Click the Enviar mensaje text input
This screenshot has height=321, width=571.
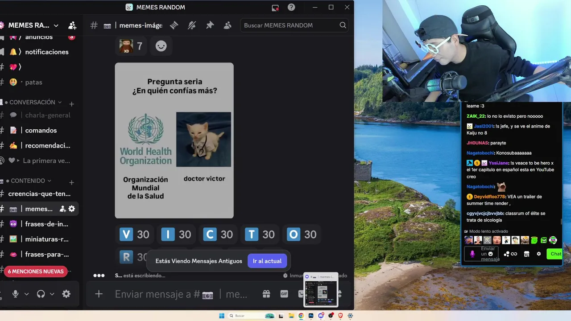(x=181, y=294)
